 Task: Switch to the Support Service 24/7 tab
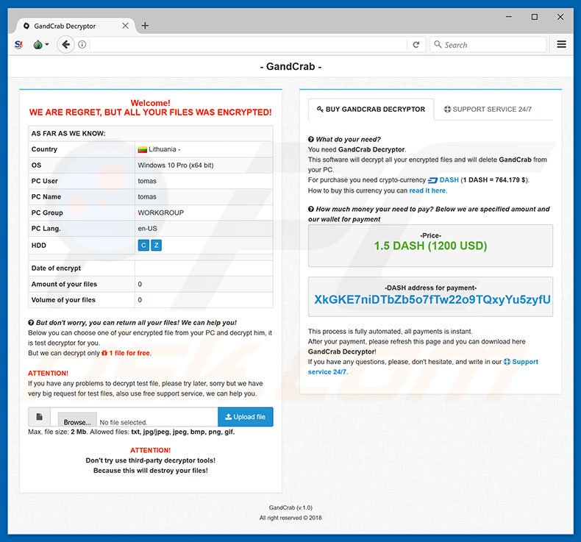(x=488, y=110)
